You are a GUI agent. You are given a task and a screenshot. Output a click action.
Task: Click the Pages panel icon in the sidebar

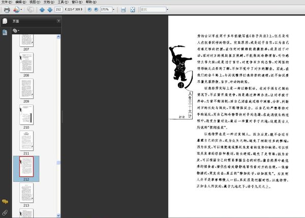pyautogui.click(x=5, y=21)
